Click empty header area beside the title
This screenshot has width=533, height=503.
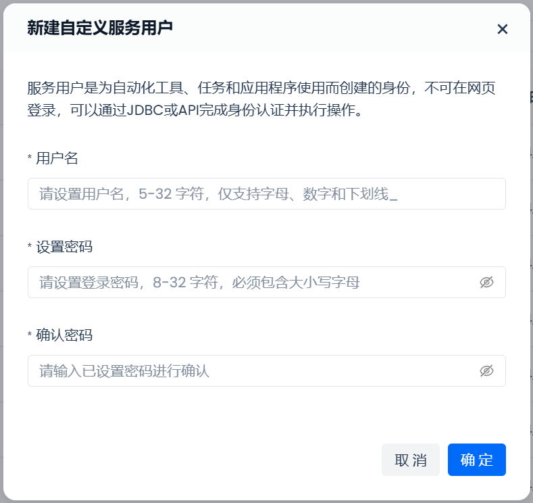[338, 28]
